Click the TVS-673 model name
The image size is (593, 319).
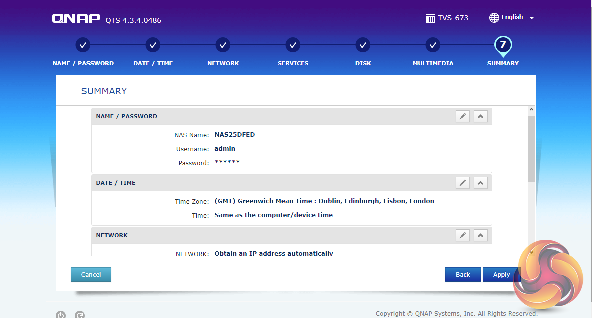click(453, 18)
